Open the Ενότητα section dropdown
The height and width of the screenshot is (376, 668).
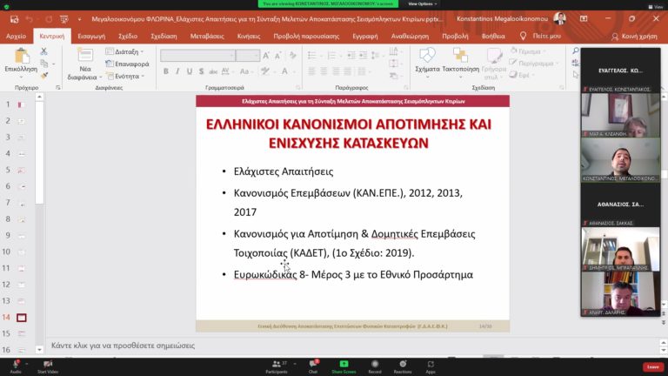(x=125, y=77)
